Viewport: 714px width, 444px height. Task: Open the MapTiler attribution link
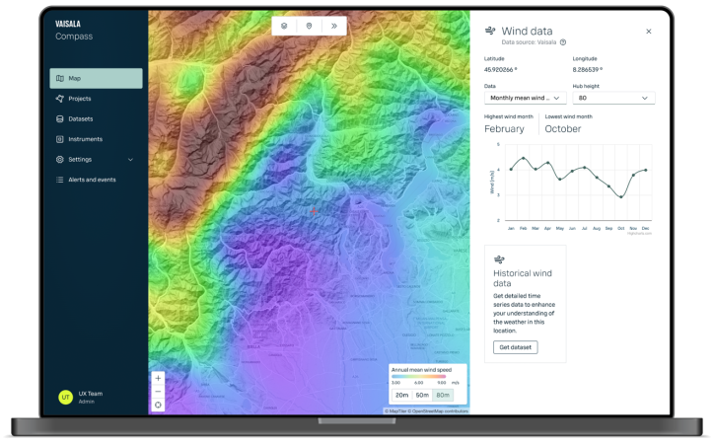pos(395,411)
